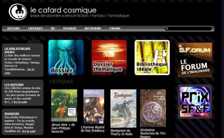Open the Dossier thématique mushroom cloud tile
This screenshot has height=138, width=224.
109,57
